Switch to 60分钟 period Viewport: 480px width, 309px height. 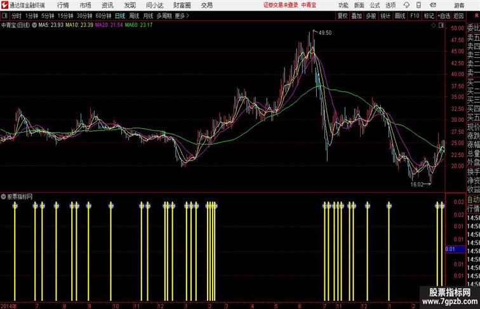[103, 16]
